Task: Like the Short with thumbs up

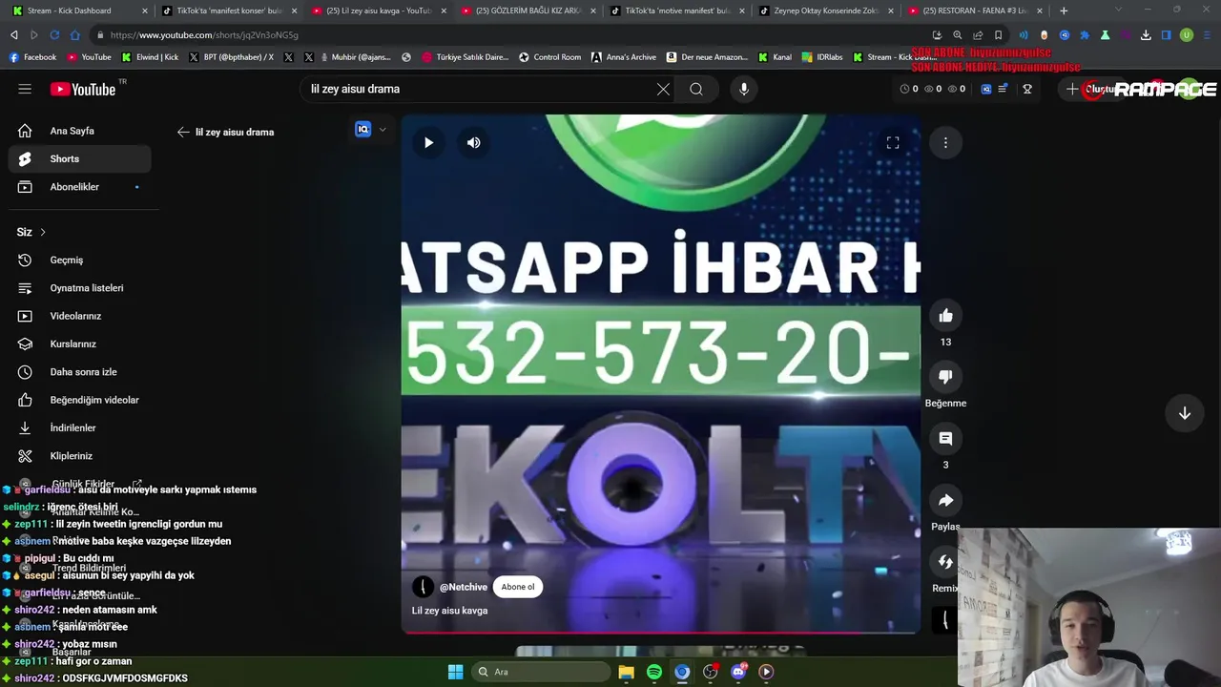Action: (945, 316)
